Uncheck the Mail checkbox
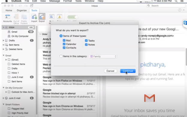Screen dimensions: 187x117 click(64, 40)
